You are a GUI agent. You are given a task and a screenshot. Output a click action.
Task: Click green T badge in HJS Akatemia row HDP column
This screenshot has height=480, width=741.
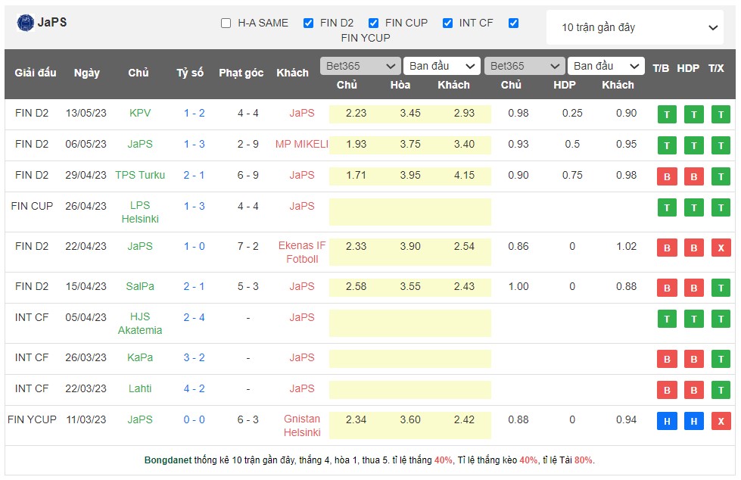click(693, 319)
